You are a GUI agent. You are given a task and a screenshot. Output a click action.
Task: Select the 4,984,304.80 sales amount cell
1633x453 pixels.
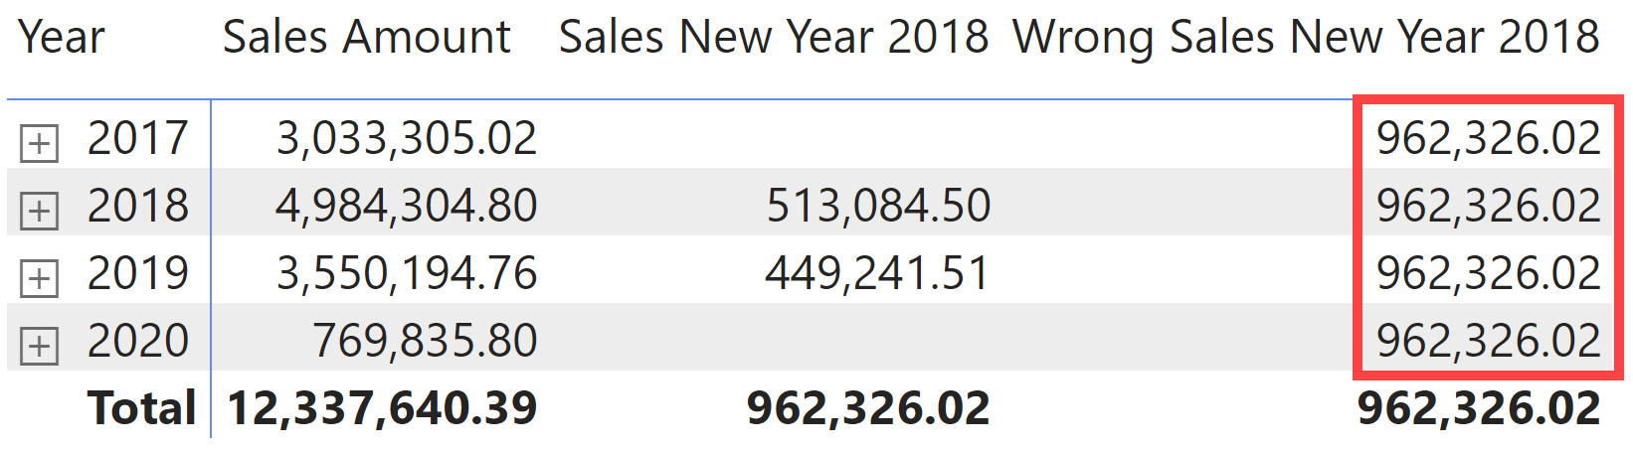click(407, 206)
